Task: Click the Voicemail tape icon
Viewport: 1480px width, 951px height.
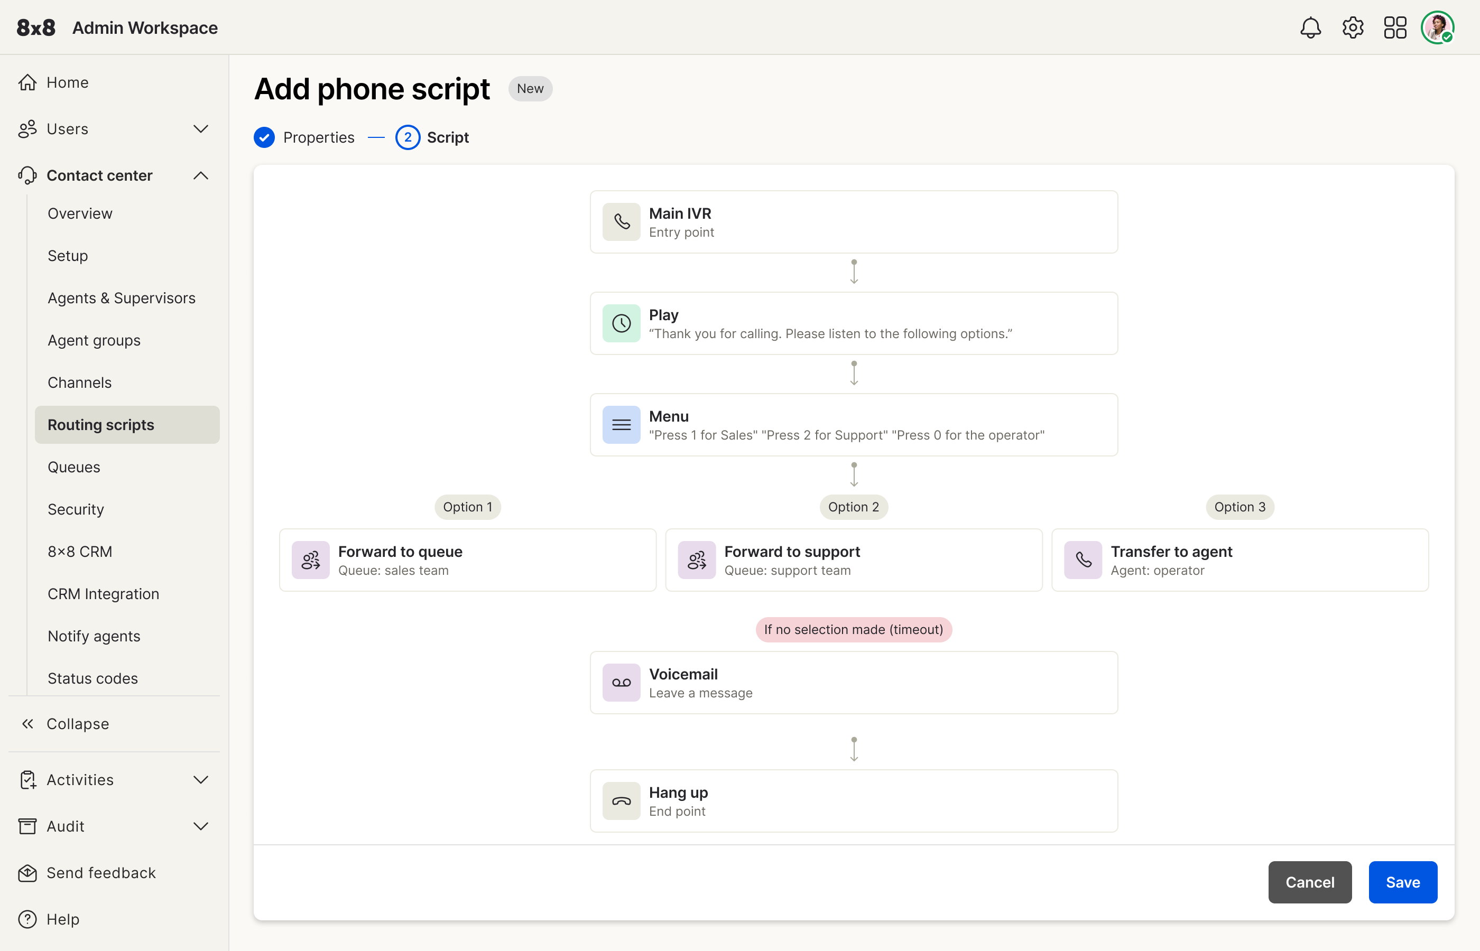Action: 622,683
